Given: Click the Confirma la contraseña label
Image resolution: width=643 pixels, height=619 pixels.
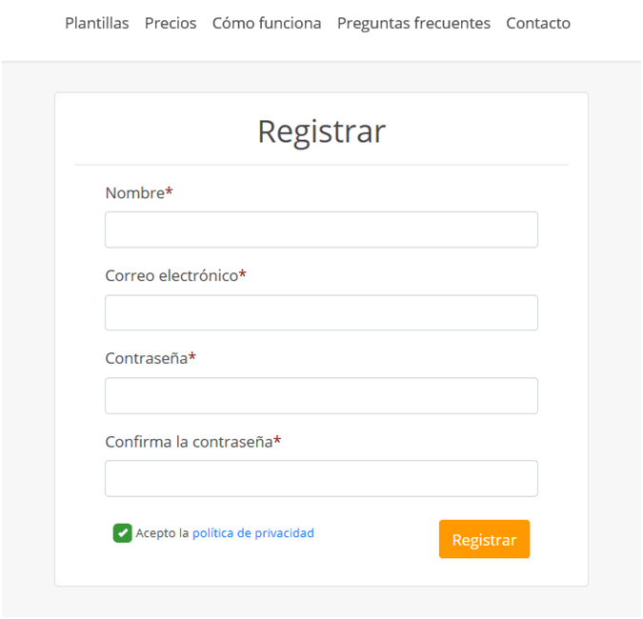Looking at the screenshot, I should click(189, 442).
